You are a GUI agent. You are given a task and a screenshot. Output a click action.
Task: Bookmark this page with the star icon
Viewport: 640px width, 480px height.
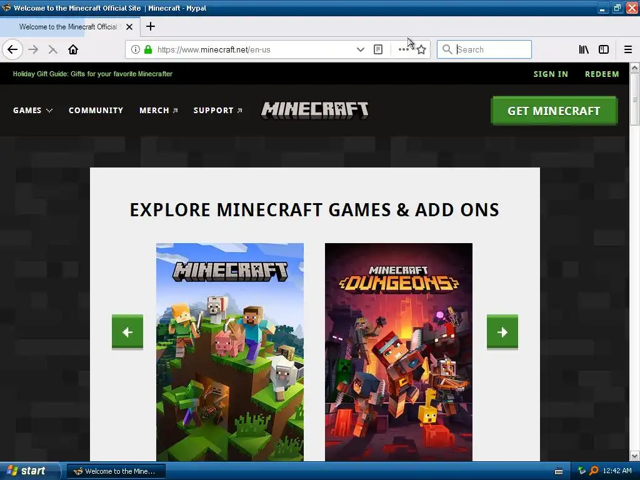(x=421, y=49)
